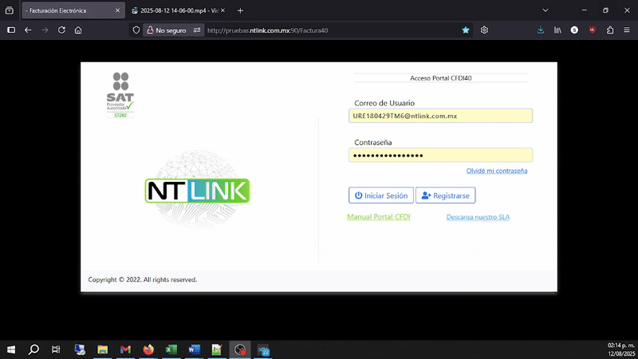638x359 pixels.
Task: Open the extensions puzzle icon
Action: click(x=610, y=30)
